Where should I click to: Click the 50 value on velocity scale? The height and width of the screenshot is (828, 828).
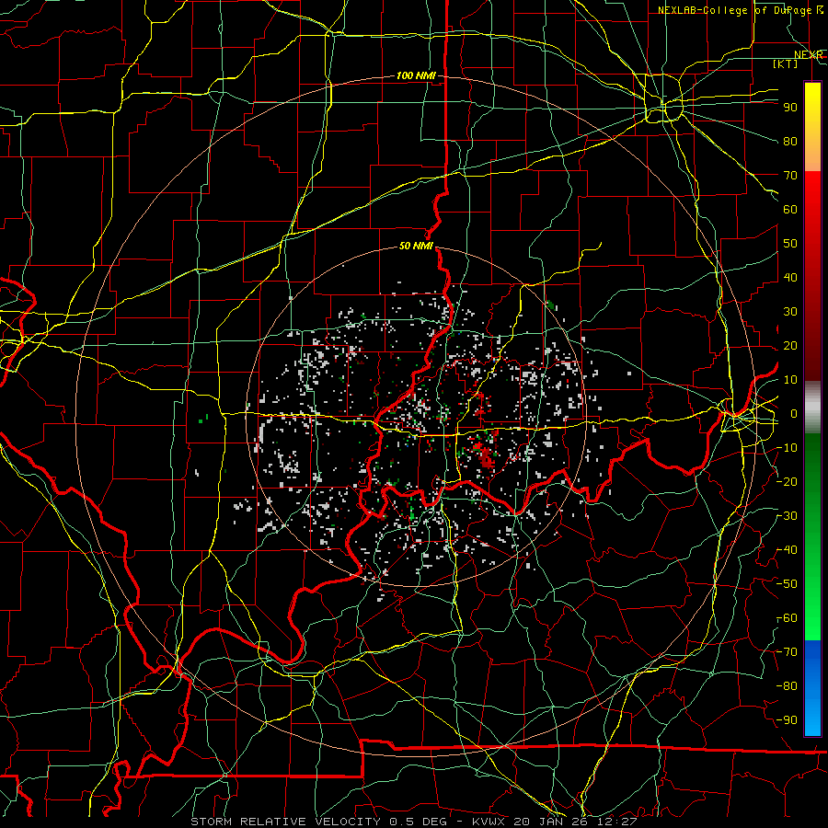point(790,244)
